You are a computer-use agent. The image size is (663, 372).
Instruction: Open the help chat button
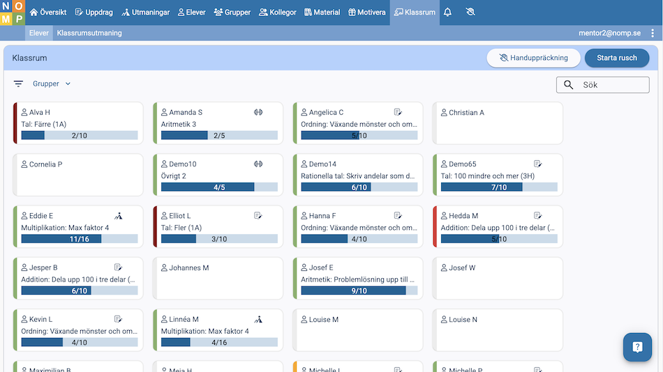tap(636, 346)
